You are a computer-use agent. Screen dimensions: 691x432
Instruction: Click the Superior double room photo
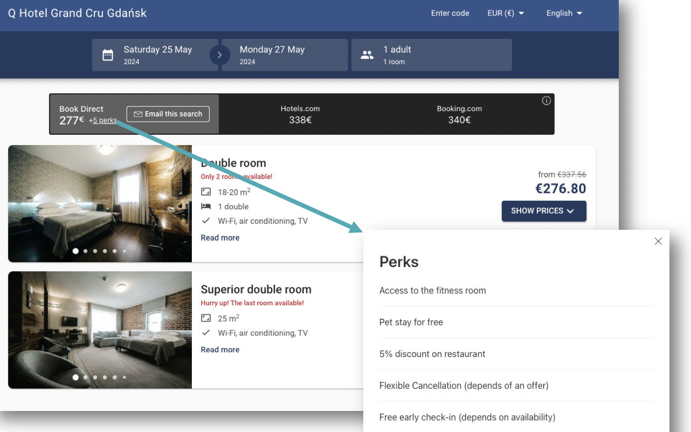tap(100, 330)
